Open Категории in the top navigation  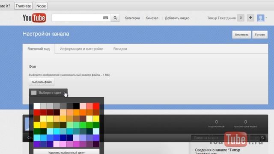tap(132, 18)
